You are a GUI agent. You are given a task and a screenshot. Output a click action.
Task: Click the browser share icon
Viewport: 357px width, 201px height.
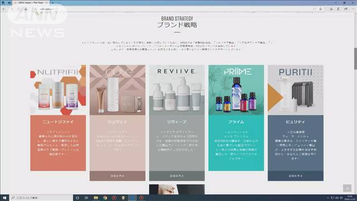click(x=346, y=9)
